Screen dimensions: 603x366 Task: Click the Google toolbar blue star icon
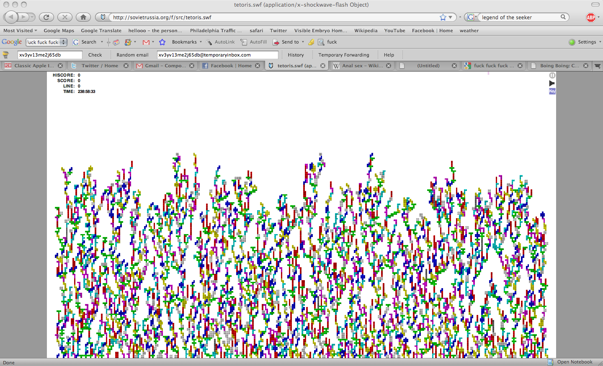tap(162, 42)
